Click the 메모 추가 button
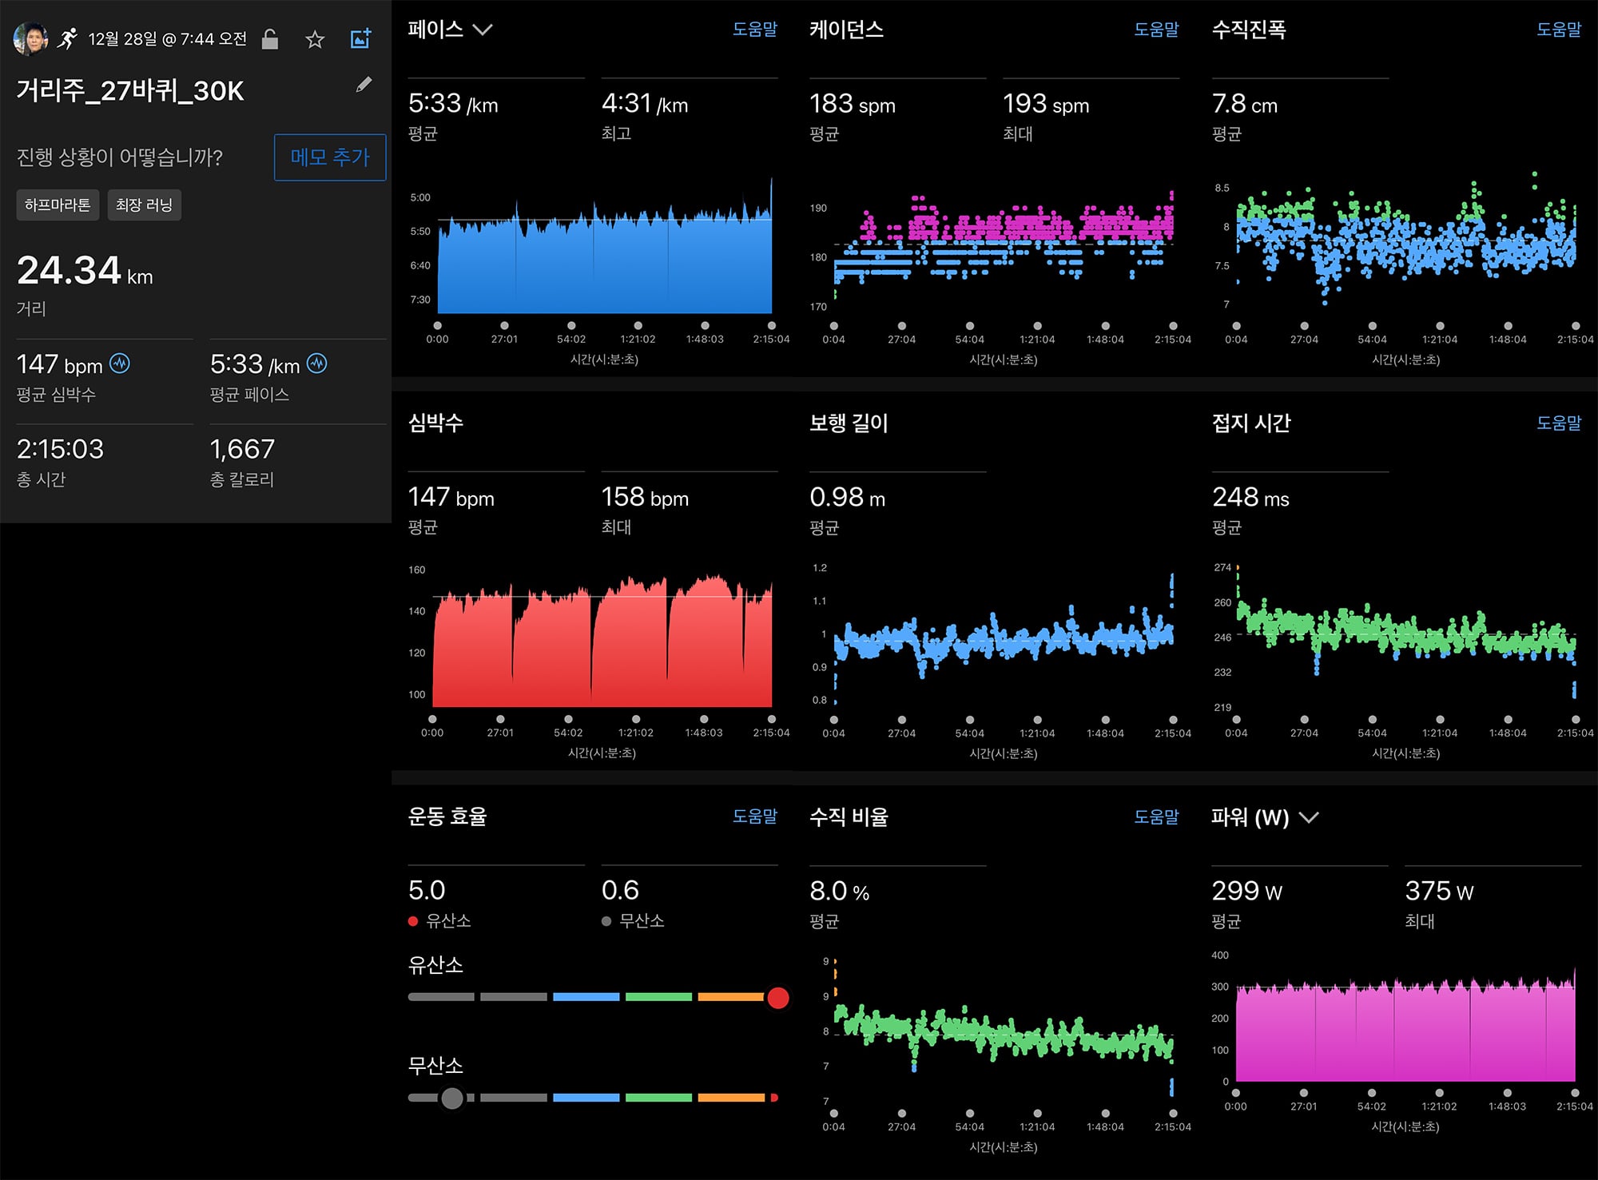This screenshot has height=1180, width=1598. (330, 157)
